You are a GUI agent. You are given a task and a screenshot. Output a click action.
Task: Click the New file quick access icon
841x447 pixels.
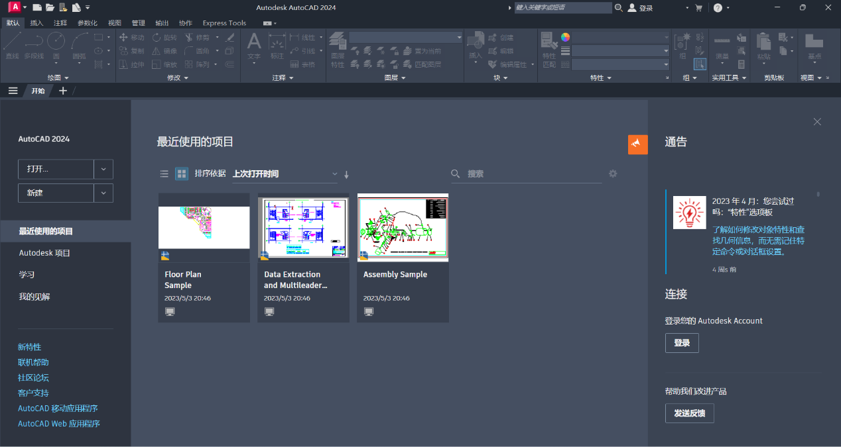36,7
